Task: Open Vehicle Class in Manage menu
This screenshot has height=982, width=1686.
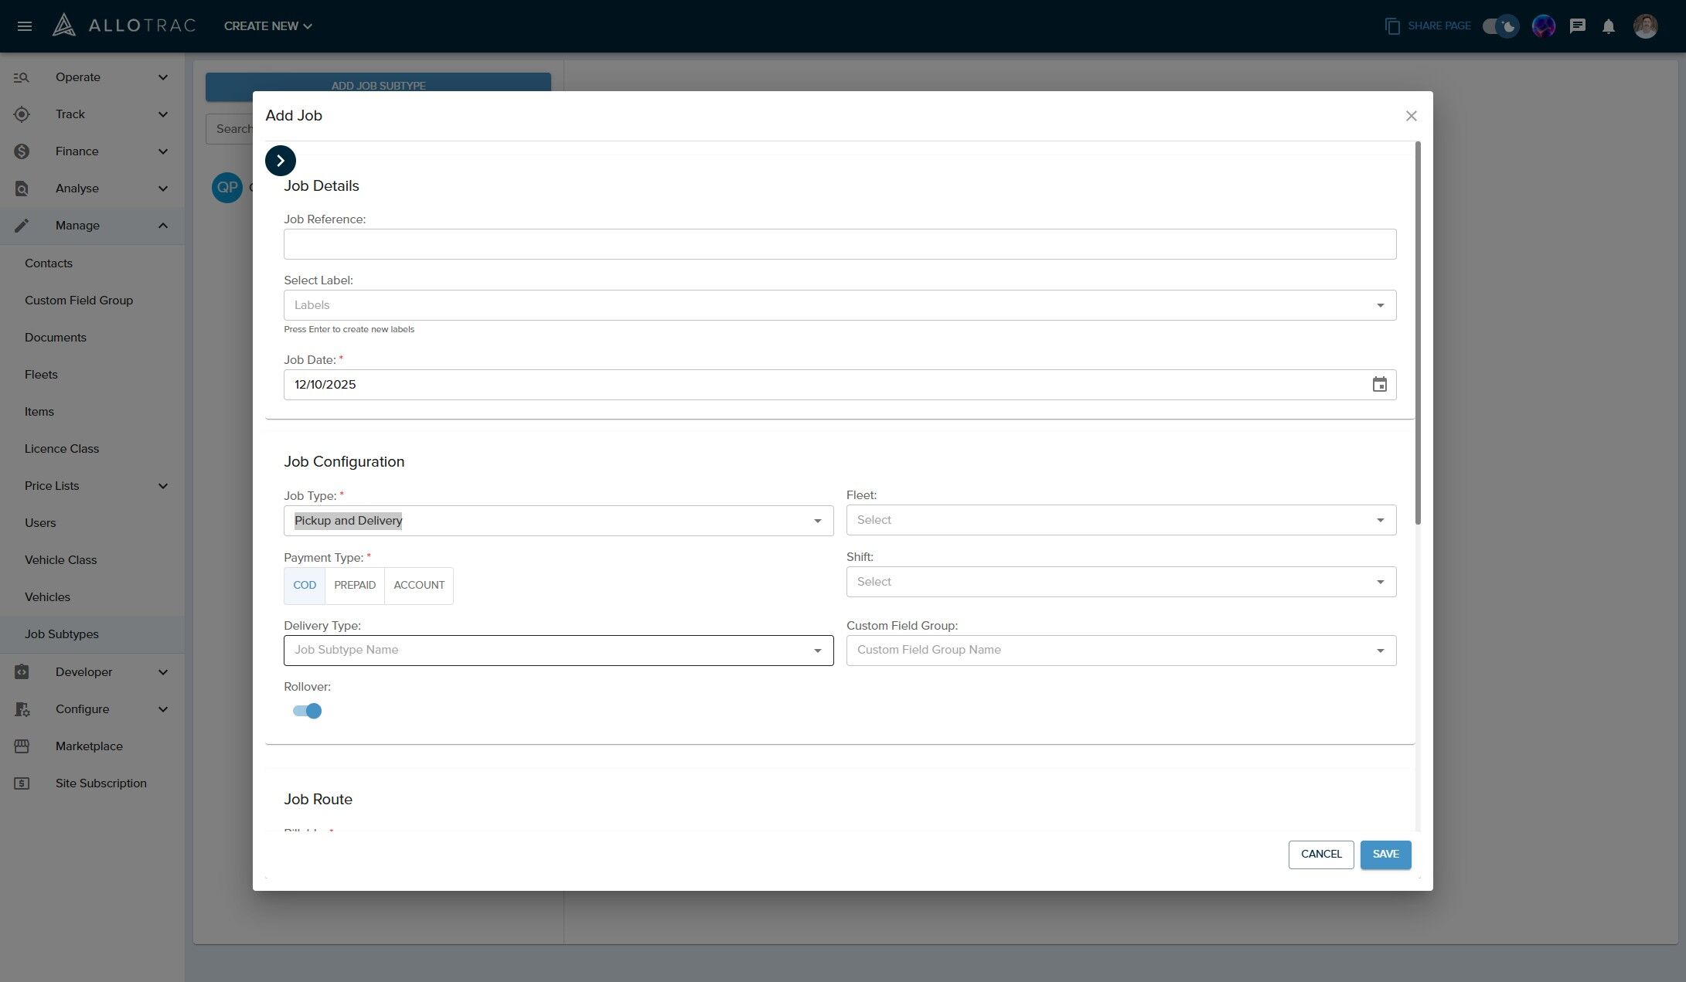Action: [x=60, y=560]
